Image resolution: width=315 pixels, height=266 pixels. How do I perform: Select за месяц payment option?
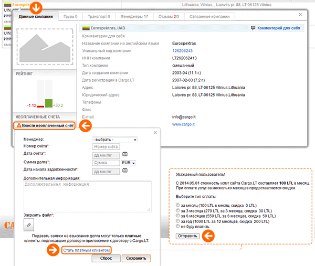[x=180, y=205]
